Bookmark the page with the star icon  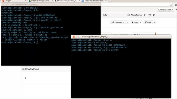(x=171, y=5)
